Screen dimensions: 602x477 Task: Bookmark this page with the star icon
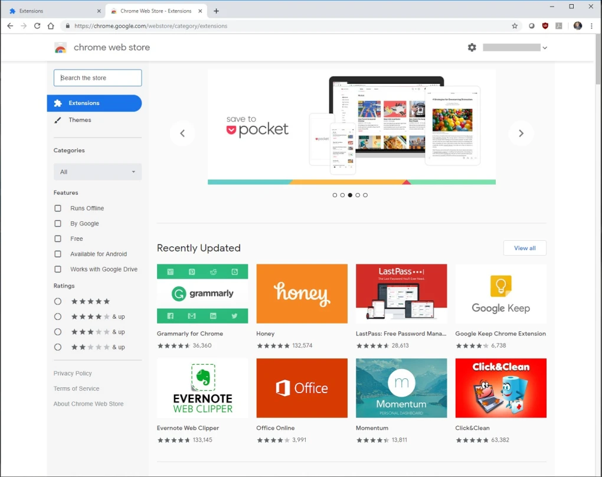coord(515,26)
